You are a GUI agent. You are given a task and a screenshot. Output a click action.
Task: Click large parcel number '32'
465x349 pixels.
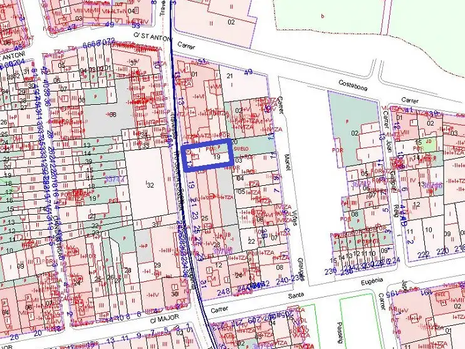pos(150,185)
